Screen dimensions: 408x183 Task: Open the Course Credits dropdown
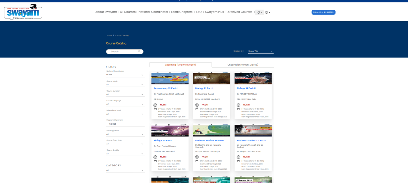(x=125, y=154)
